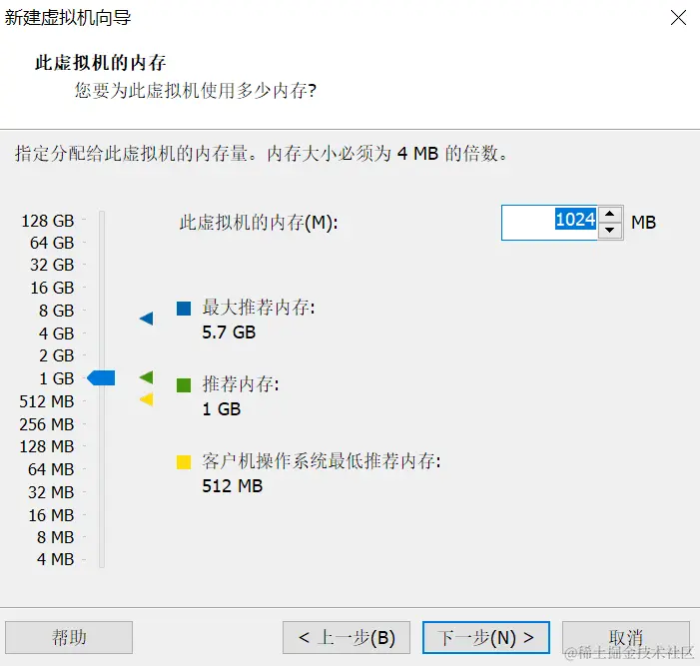Image resolution: width=700 pixels, height=666 pixels.
Task: Click the MB unit label beside the field
Action: (643, 223)
